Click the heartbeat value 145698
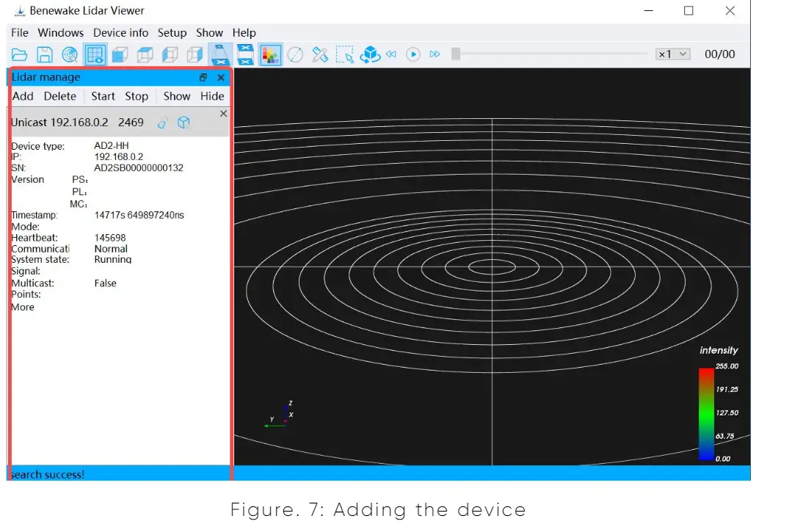The height and width of the screenshot is (524, 792). pyautogui.click(x=109, y=237)
